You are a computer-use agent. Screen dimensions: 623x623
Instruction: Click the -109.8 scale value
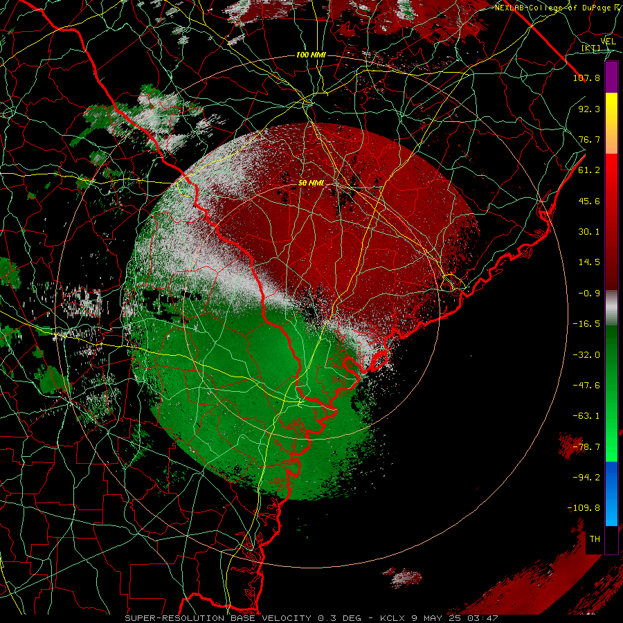click(x=584, y=508)
